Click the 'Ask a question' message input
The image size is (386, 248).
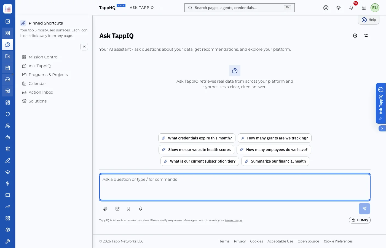pyautogui.click(x=235, y=187)
